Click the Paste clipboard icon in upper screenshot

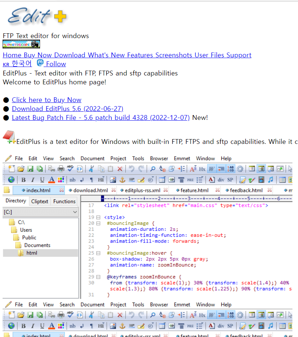tap(110, 169)
